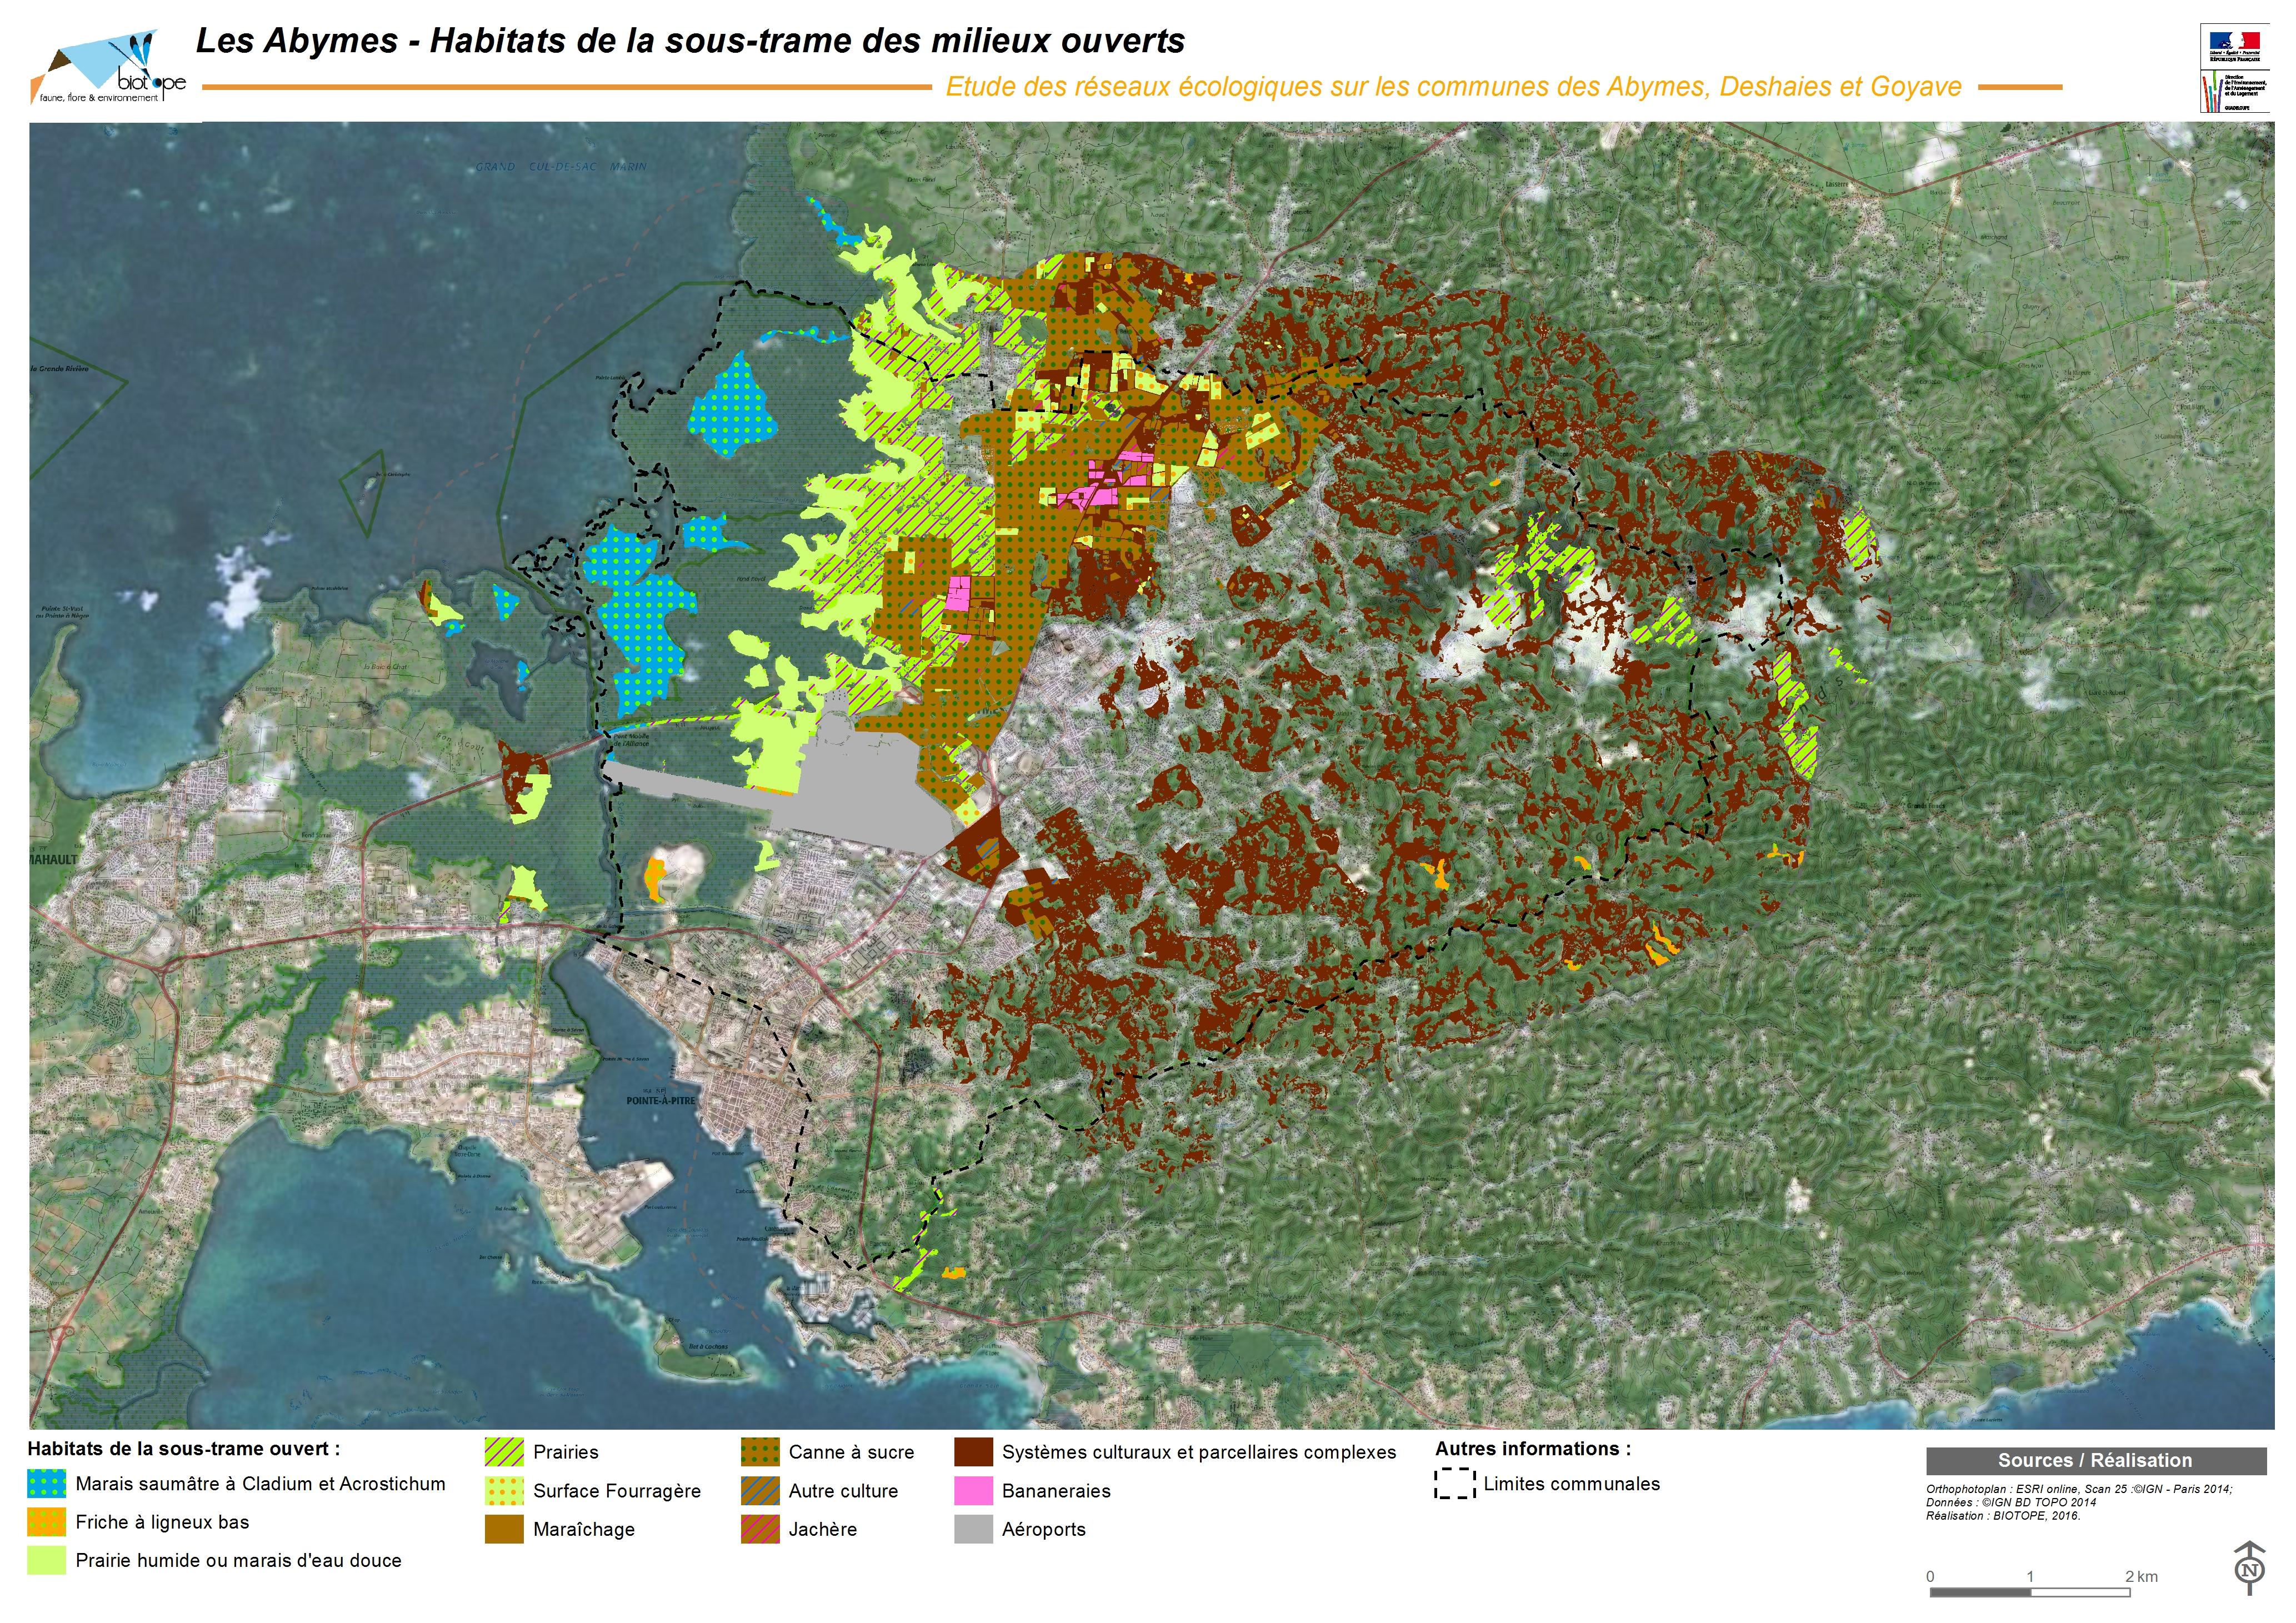
Task: Click the POINTE-À-PITRE label on the map
Action: click(x=660, y=1101)
